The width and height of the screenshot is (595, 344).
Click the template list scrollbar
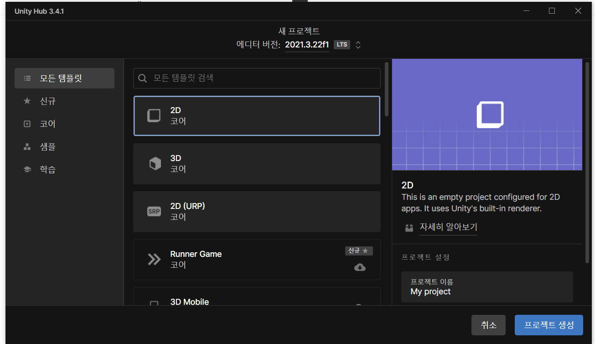pos(387,89)
